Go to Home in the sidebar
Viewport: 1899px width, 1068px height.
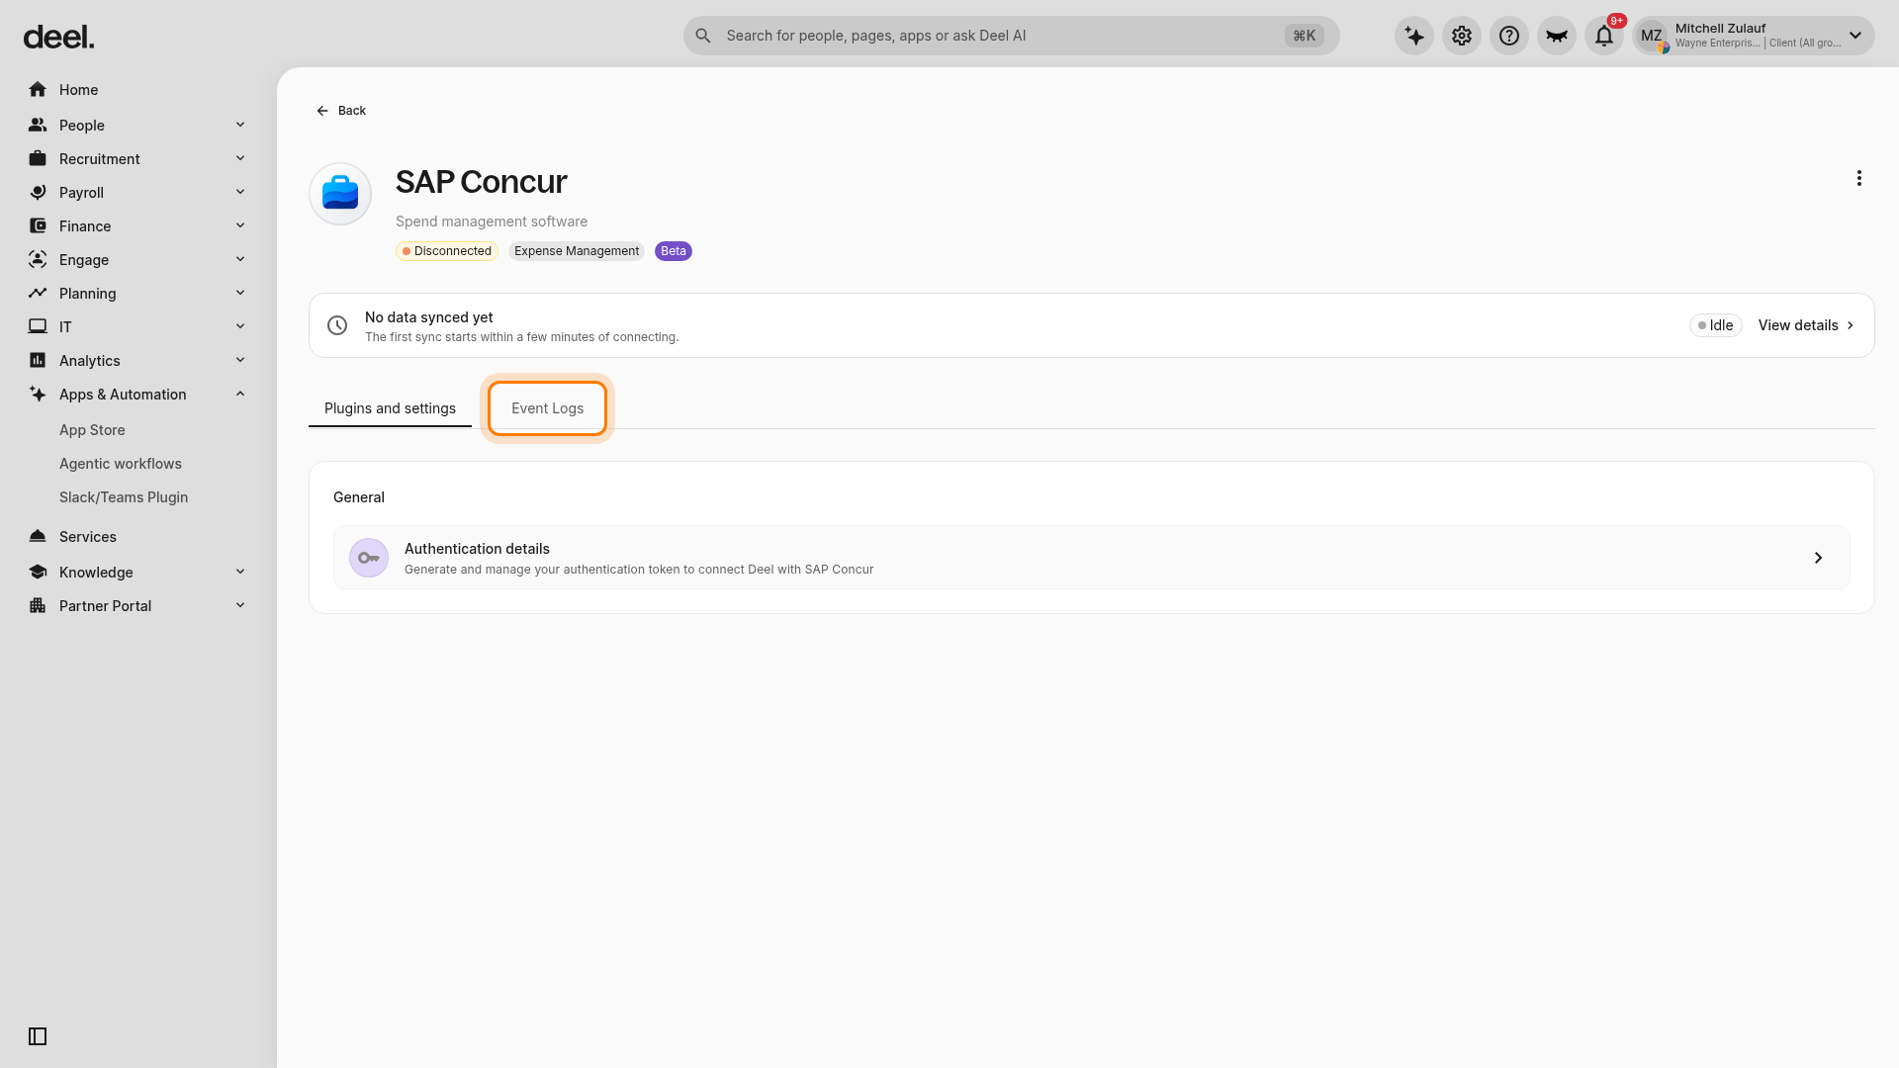click(136, 90)
